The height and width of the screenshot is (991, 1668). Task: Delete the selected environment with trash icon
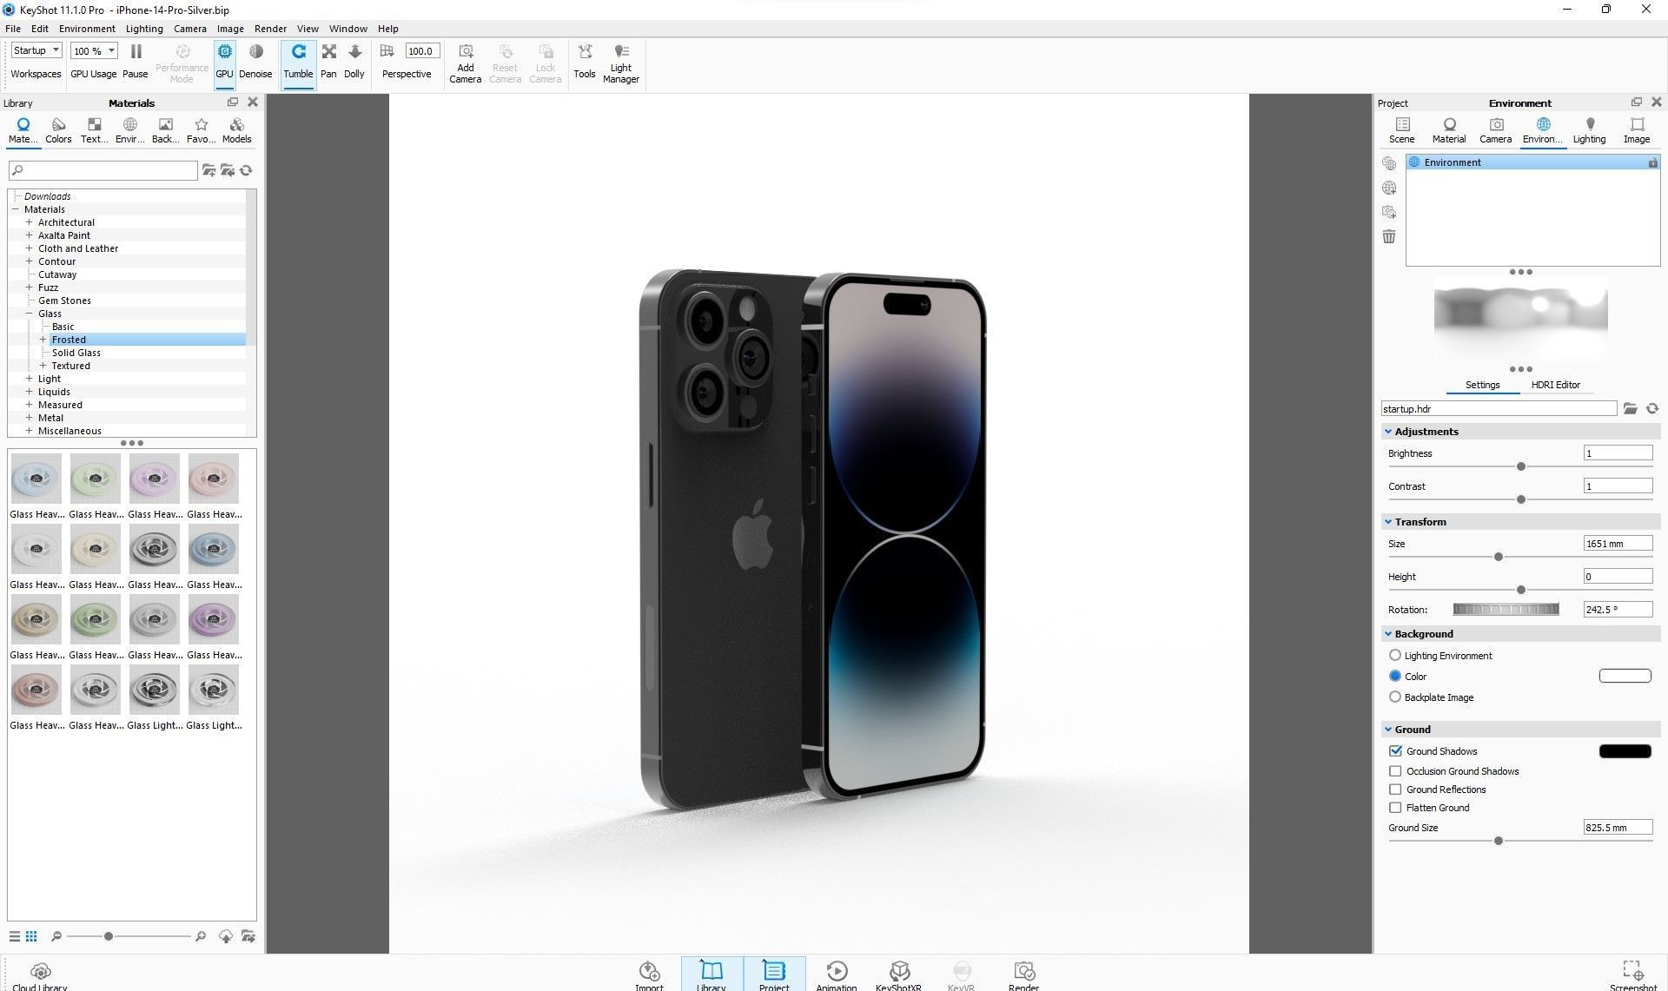pos(1389,236)
